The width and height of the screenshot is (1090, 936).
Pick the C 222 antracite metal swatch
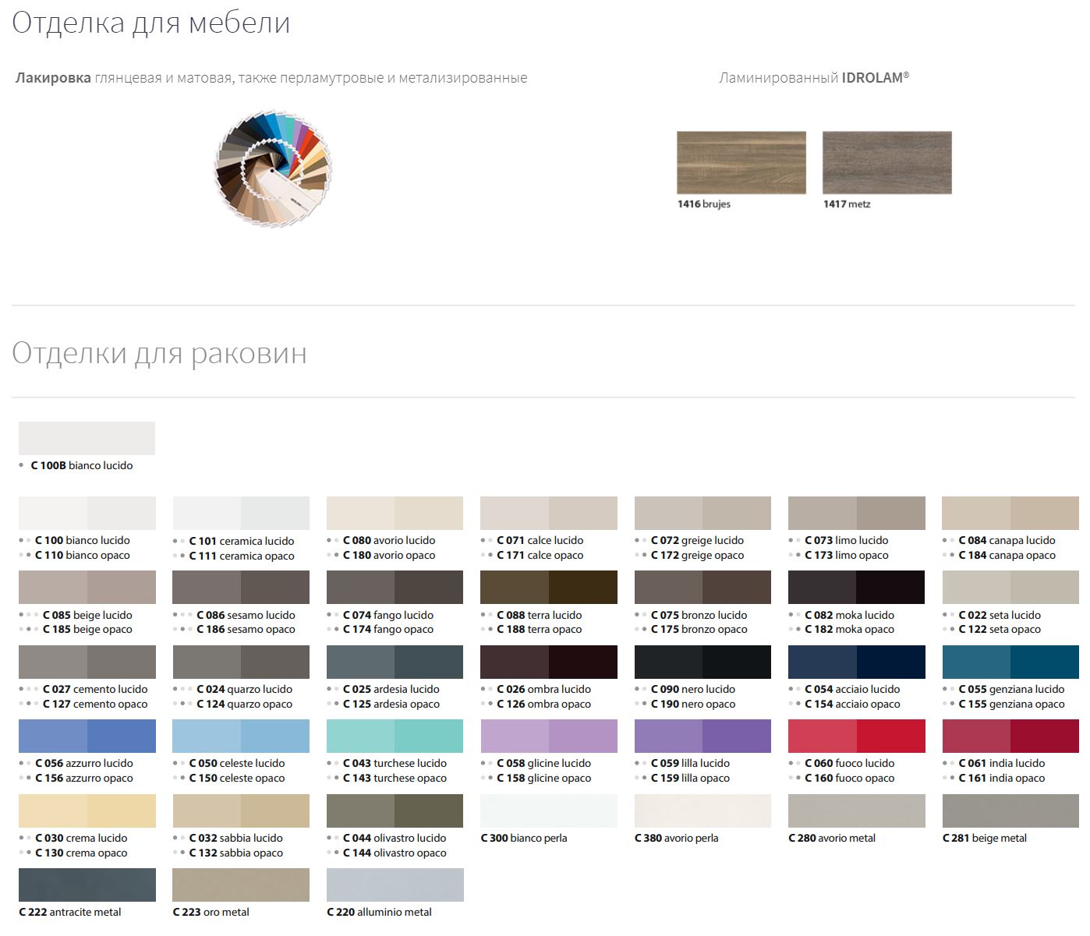click(87, 885)
